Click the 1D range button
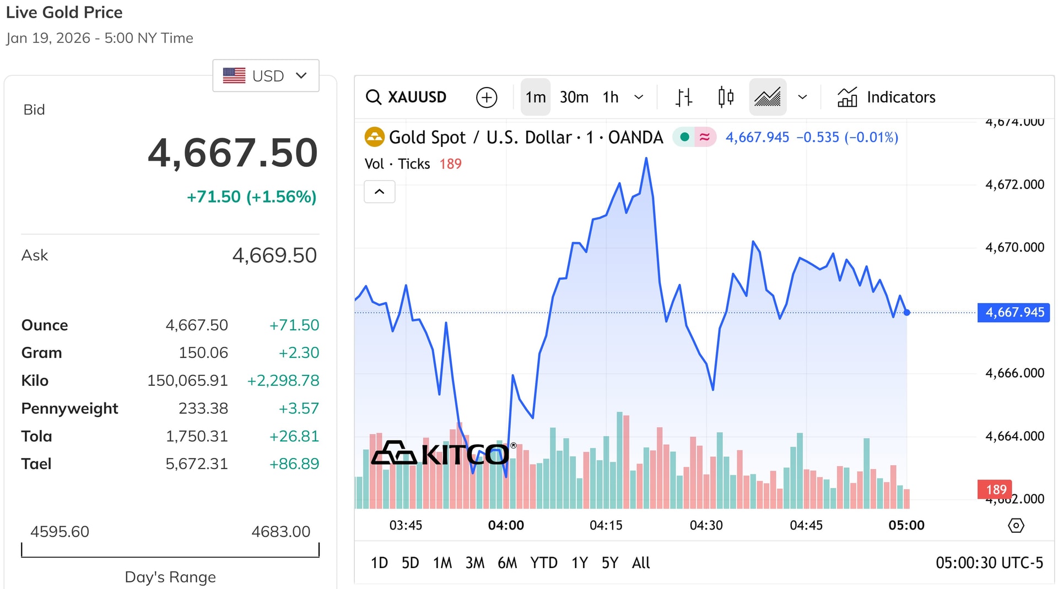This screenshot has height=589, width=1058. (x=379, y=563)
